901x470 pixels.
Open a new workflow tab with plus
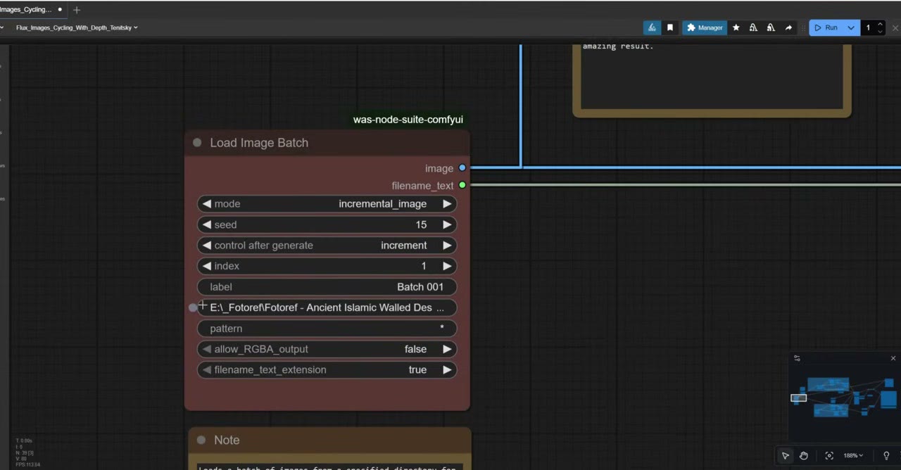77,10
